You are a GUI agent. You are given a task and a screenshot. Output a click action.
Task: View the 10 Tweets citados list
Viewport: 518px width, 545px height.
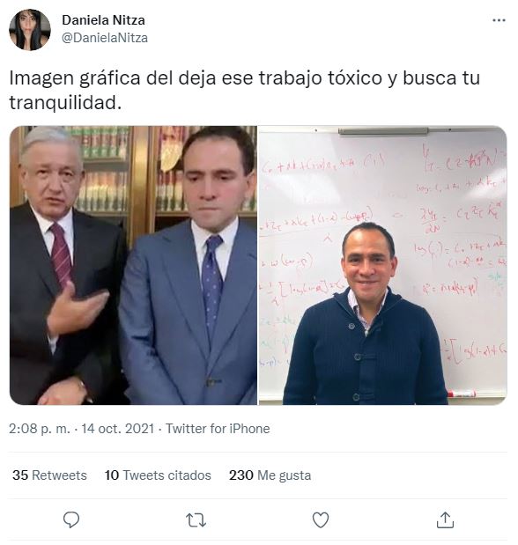(158, 475)
